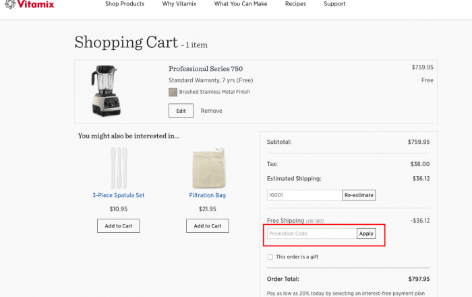
Task: Click the Standard Warranty, 7 yrs (Free) text
Action: click(210, 80)
